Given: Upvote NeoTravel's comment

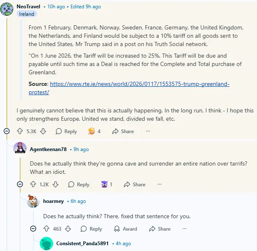Looking at the screenshot, I should click(19, 131).
